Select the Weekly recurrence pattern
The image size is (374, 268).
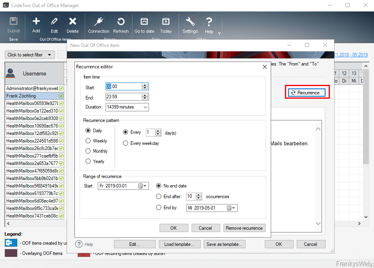click(x=88, y=141)
